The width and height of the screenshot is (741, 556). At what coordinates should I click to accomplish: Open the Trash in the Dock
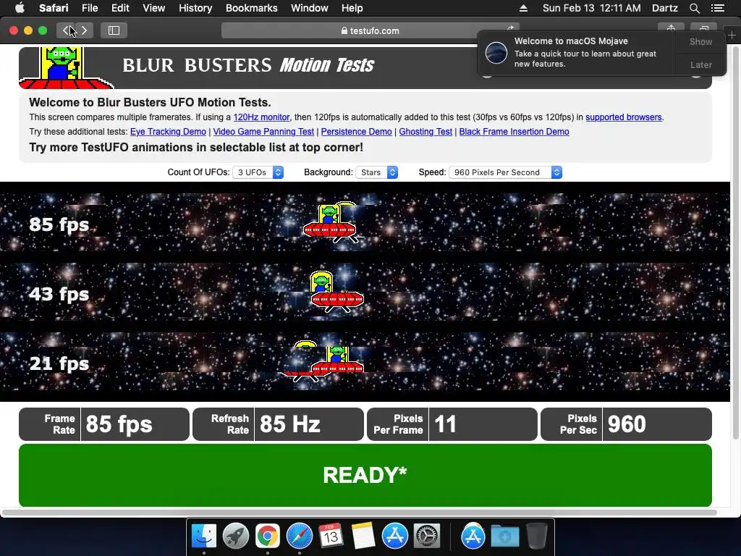click(537, 536)
